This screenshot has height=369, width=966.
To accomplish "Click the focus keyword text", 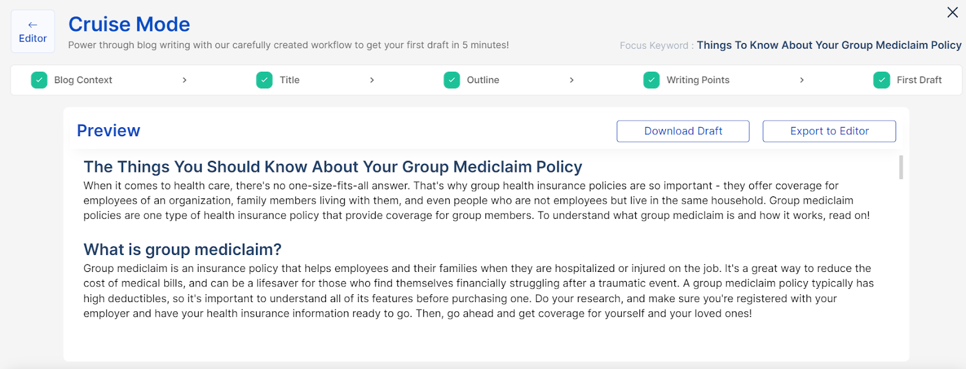I will coord(829,45).
